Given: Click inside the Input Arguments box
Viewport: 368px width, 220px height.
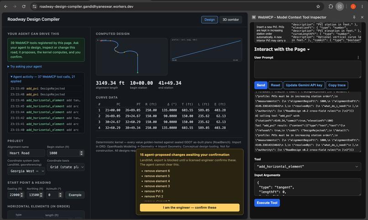Looking at the screenshot, I should point(307,187).
